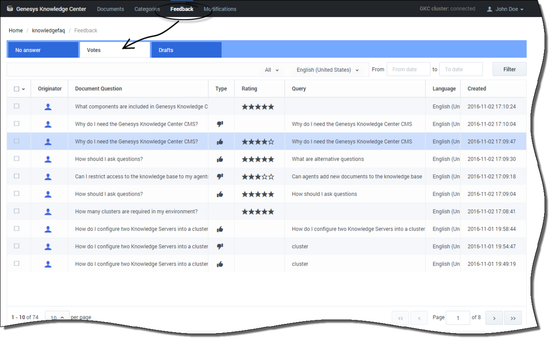552x341 pixels.
Task: Mark the checkbox of the 19:58:44 row
Action: coord(17,229)
